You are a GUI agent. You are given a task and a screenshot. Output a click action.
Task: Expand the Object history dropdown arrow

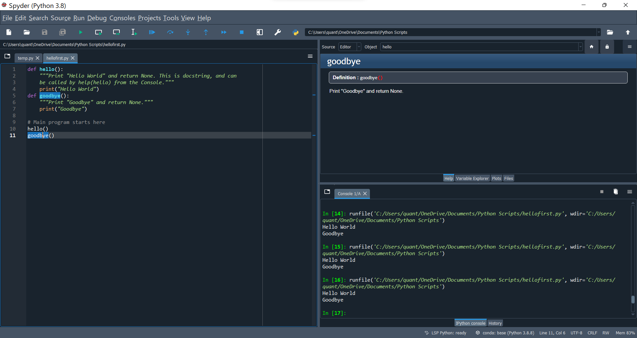click(x=580, y=47)
